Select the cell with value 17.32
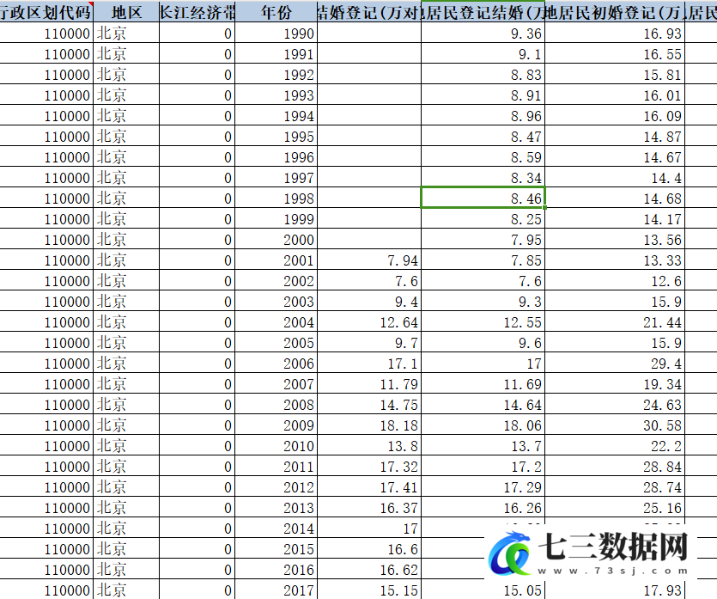The height and width of the screenshot is (599, 717). pos(369,466)
